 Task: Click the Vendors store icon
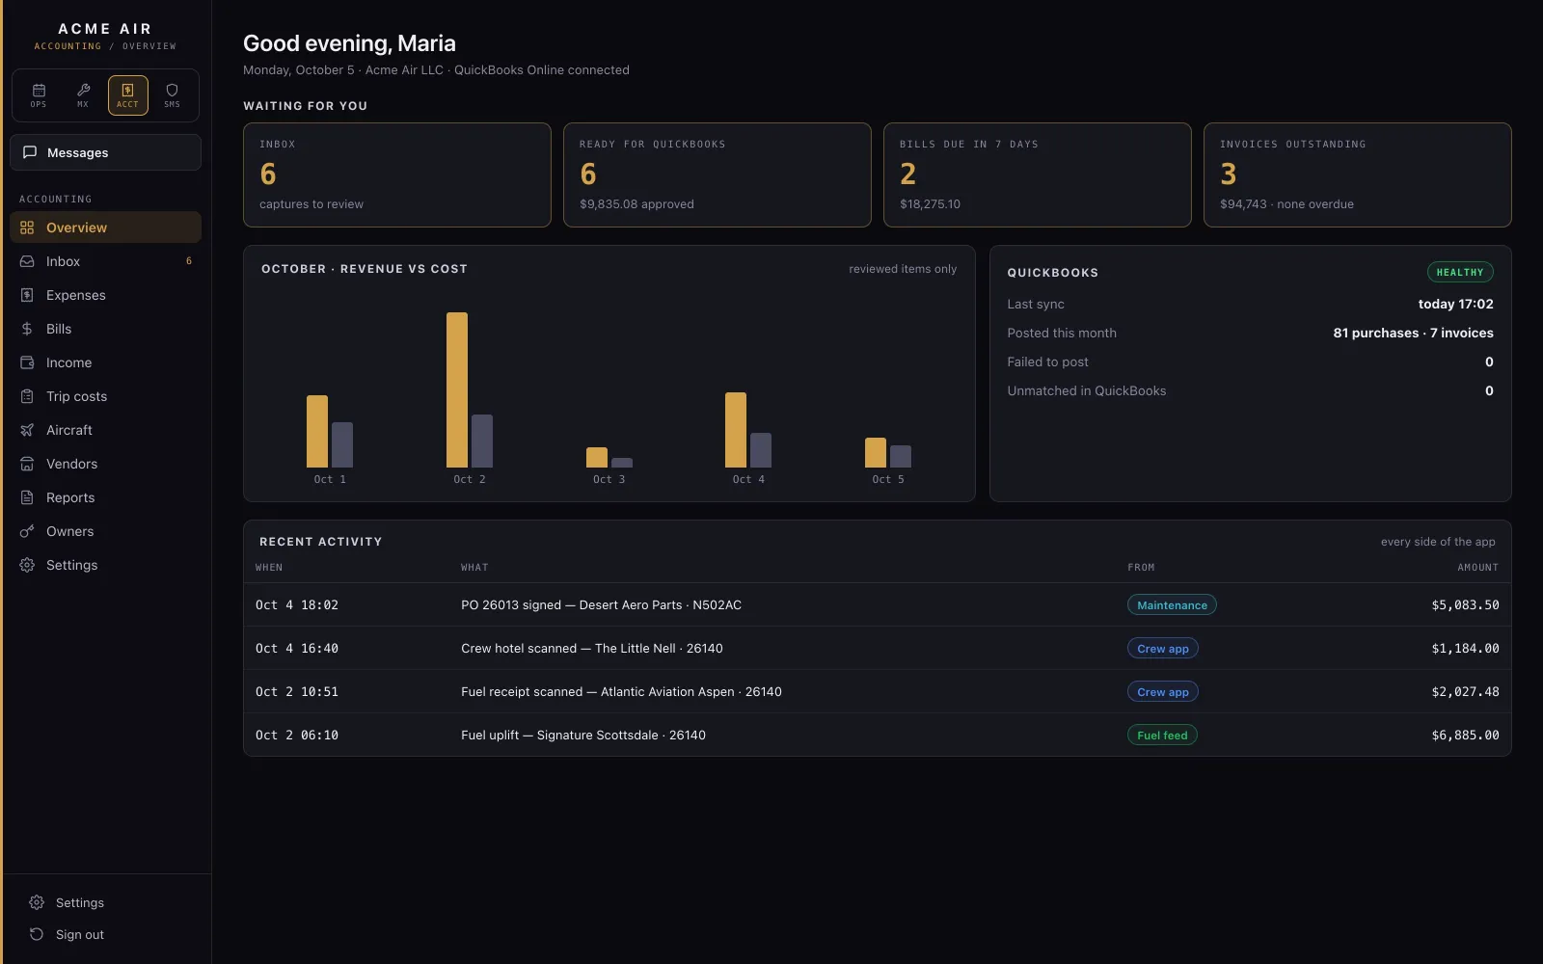pyautogui.click(x=27, y=464)
